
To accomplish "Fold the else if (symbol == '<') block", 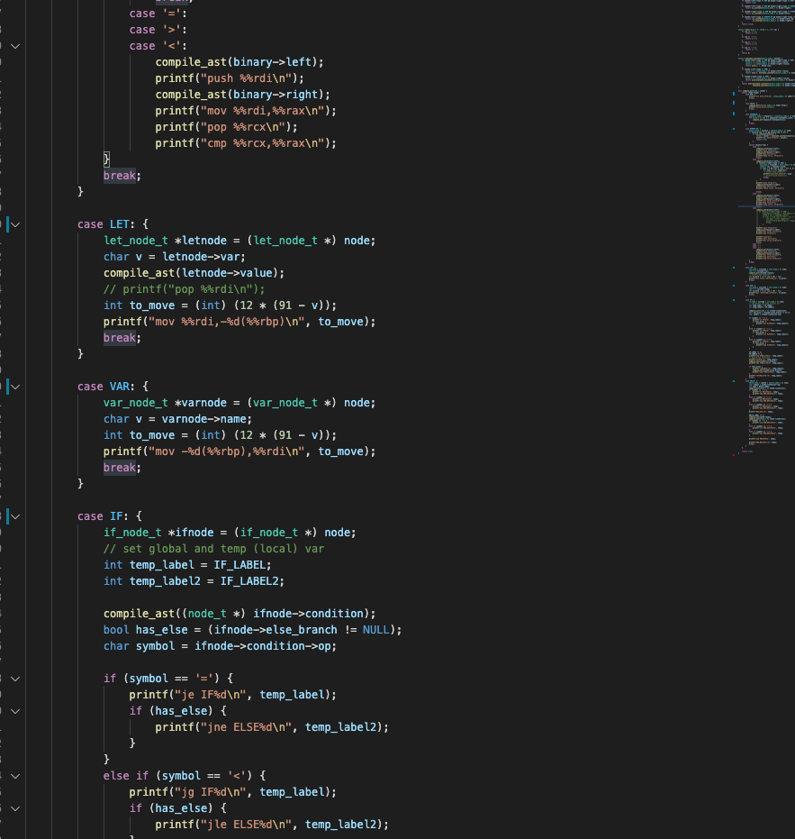I will coord(15,776).
